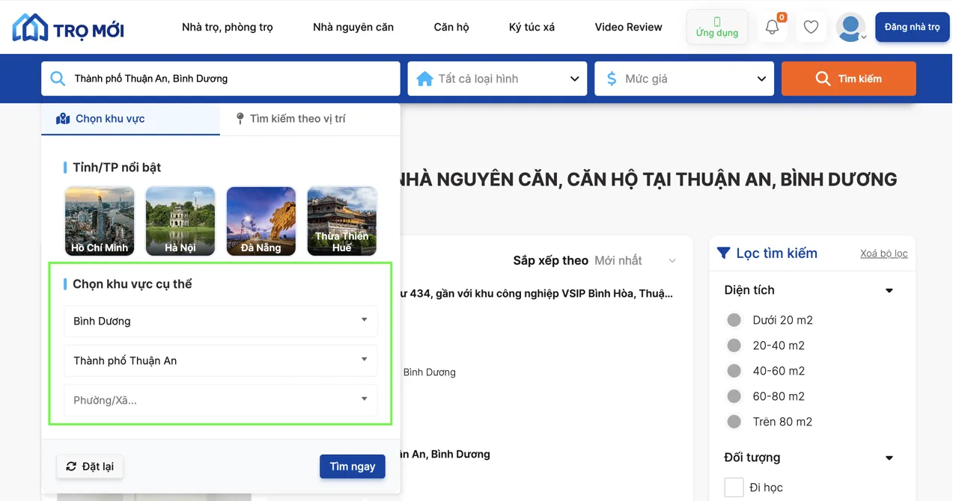Viewport: 953px width, 501px height.
Task: Open the user avatar menu
Action: [850, 27]
